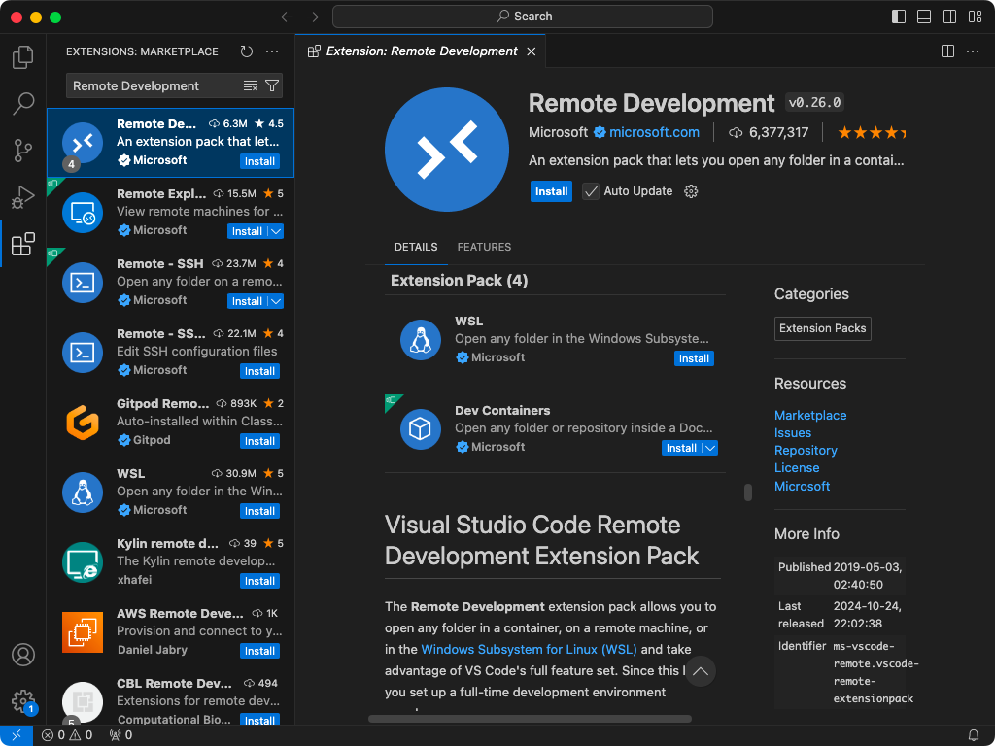Open Dev Containers entry in the extension pack
Screen dimensions: 995x746
555,428
